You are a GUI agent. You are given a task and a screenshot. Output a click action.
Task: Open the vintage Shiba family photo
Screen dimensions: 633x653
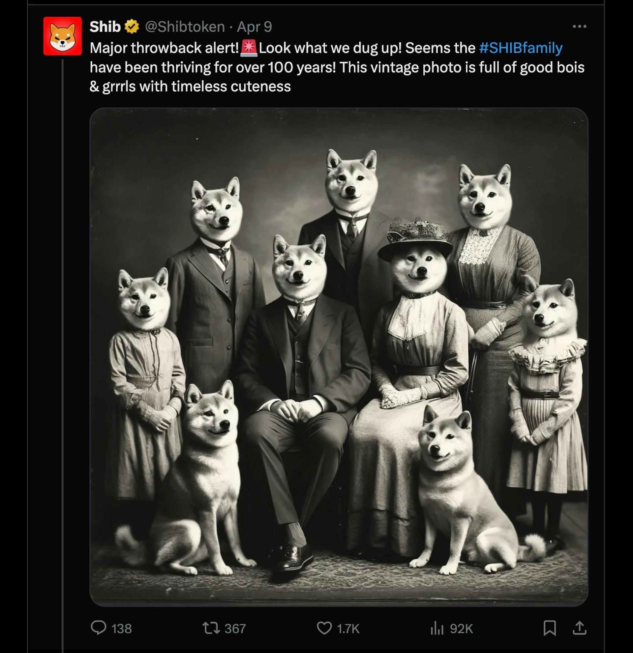click(x=339, y=356)
